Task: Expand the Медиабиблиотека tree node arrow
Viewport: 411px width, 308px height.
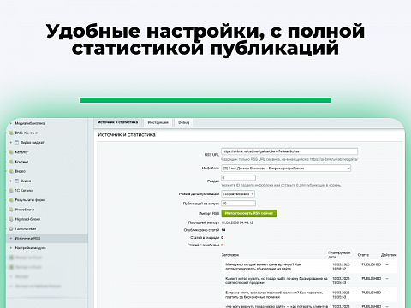Action: [x=11, y=123]
